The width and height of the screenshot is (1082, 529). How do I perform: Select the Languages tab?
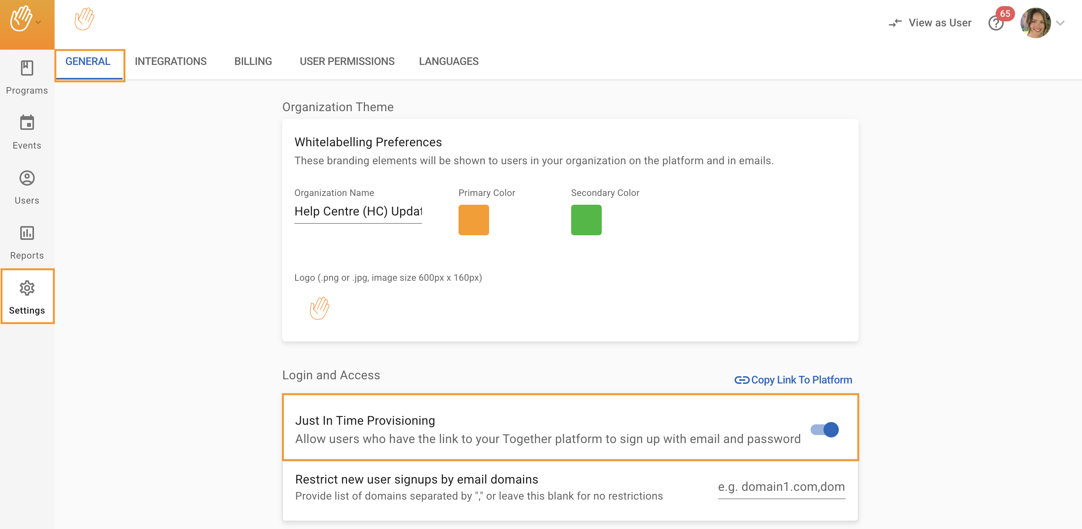[449, 61]
